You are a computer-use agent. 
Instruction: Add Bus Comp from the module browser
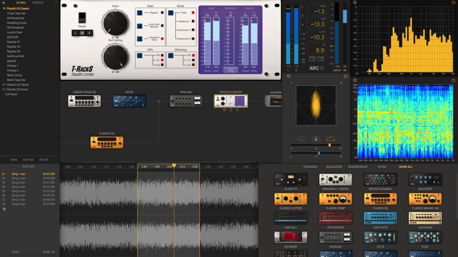(x=425, y=179)
